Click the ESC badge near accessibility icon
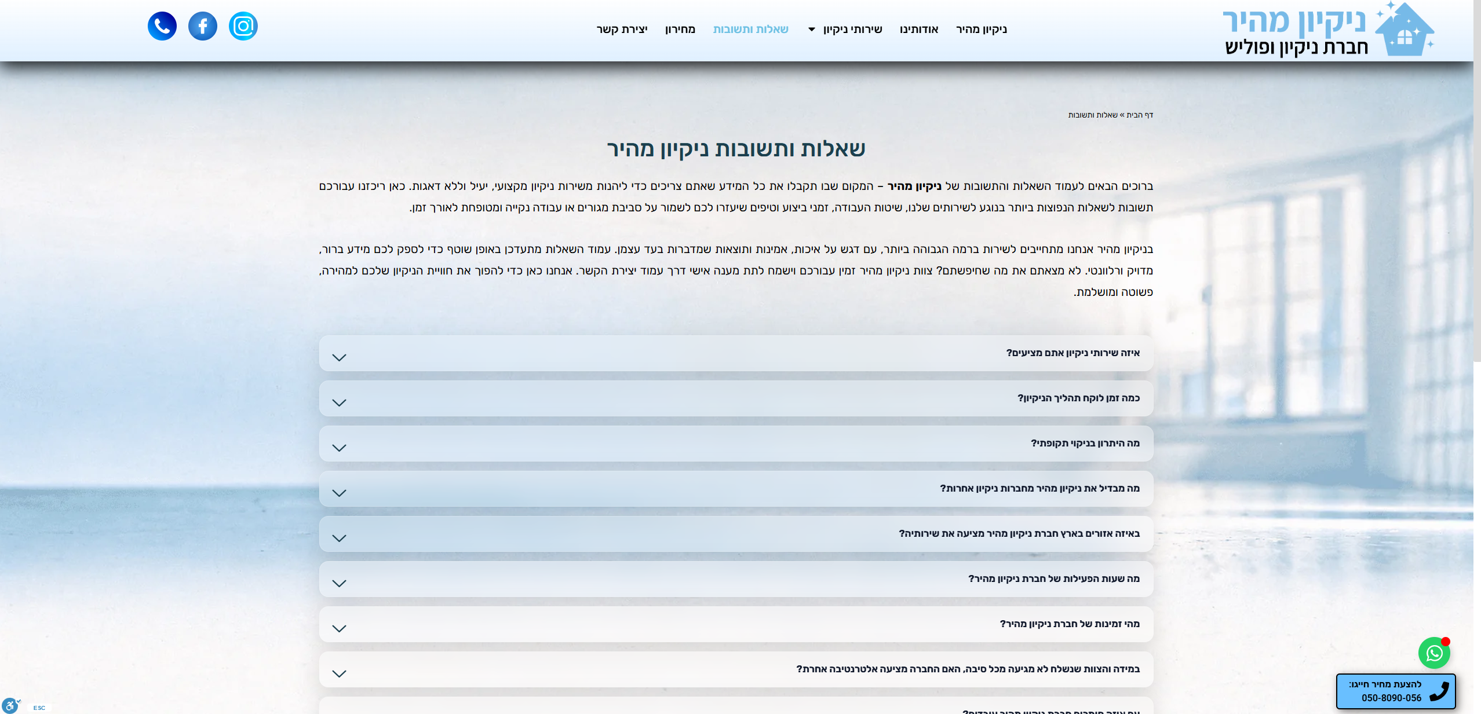Viewport: 1481px width, 714px height. (39, 708)
